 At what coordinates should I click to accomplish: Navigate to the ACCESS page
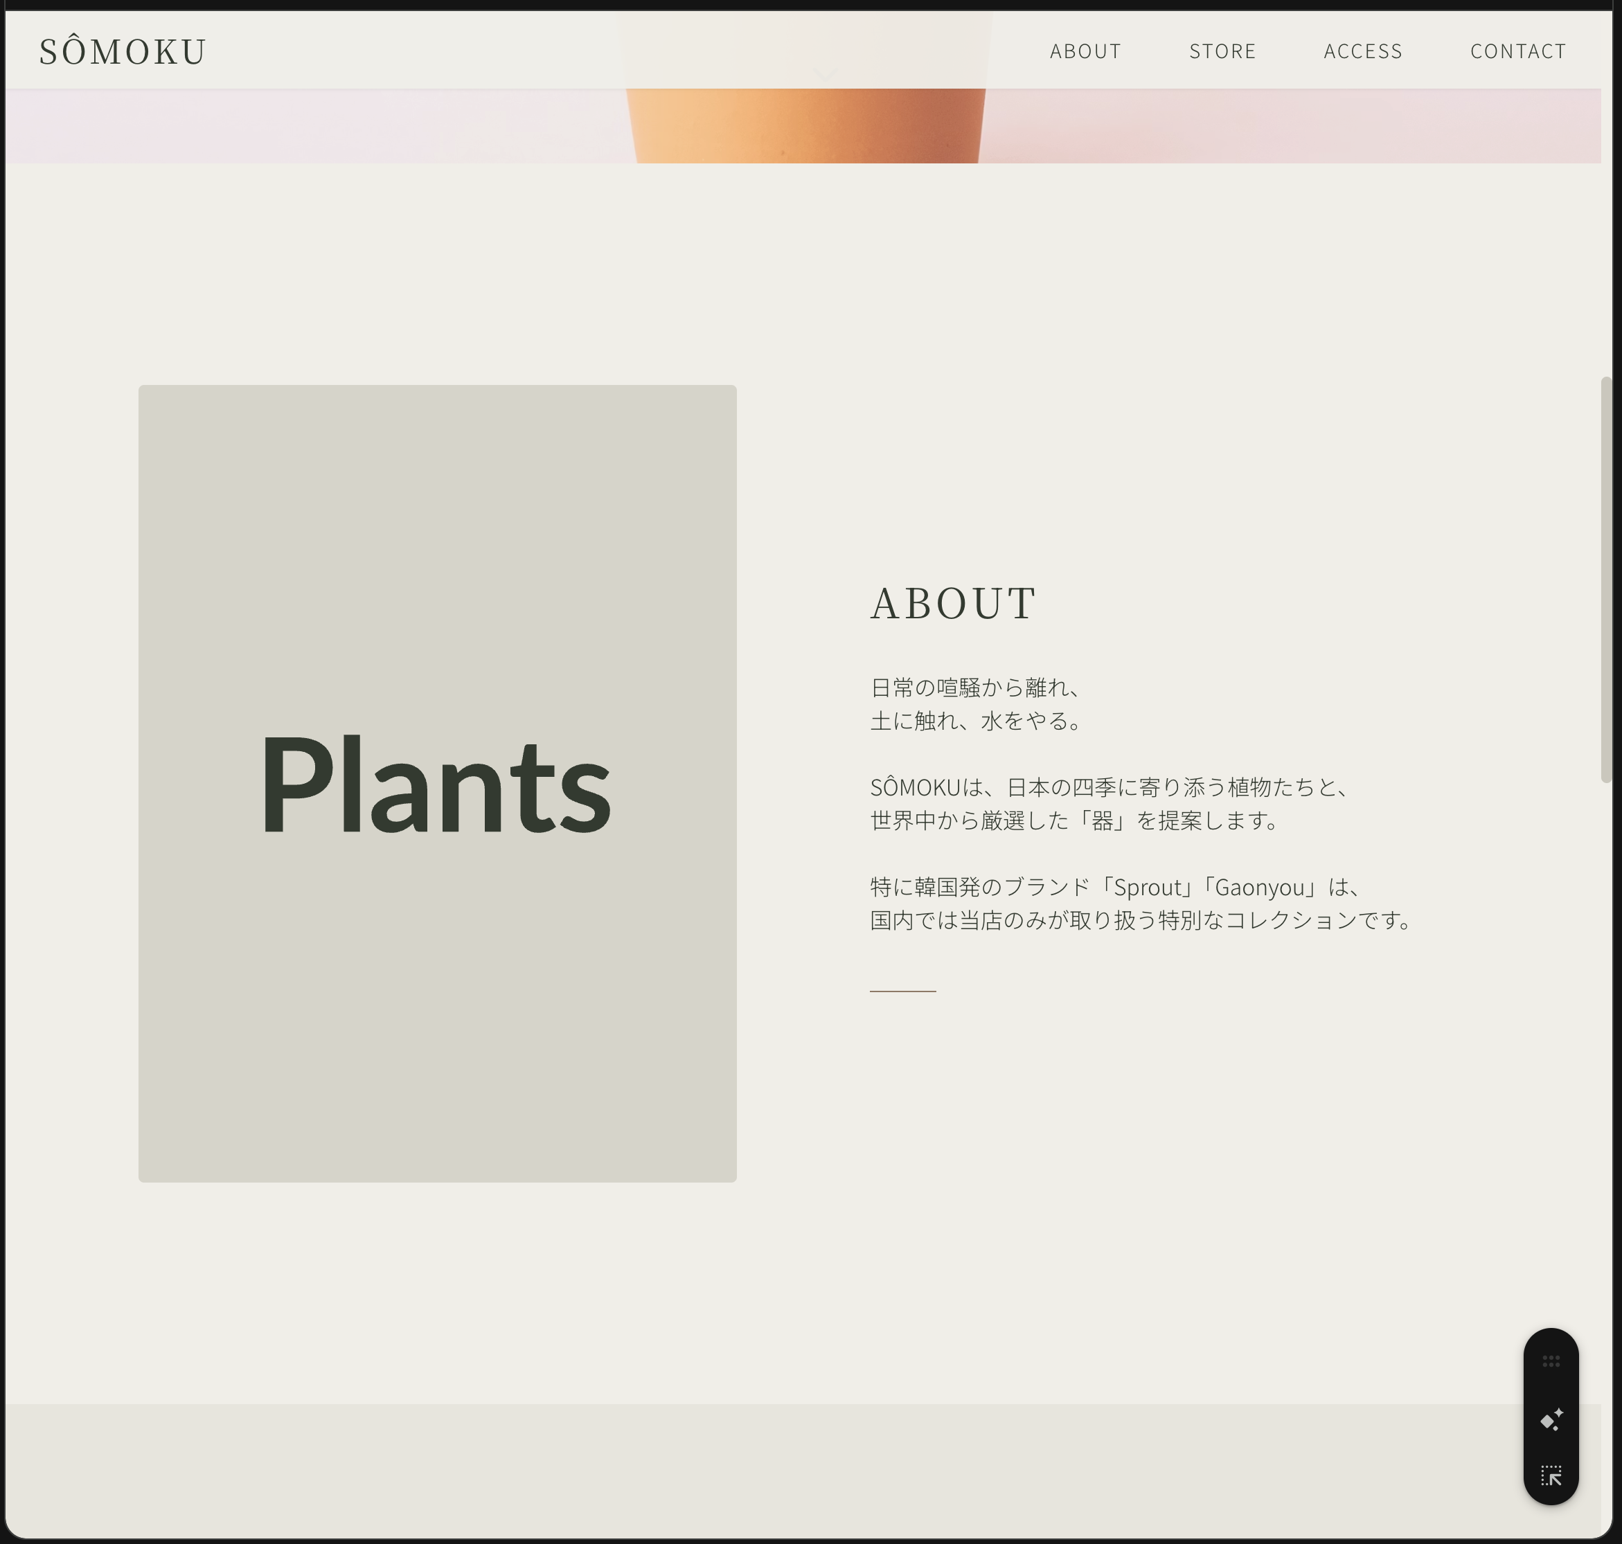click(1363, 51)
